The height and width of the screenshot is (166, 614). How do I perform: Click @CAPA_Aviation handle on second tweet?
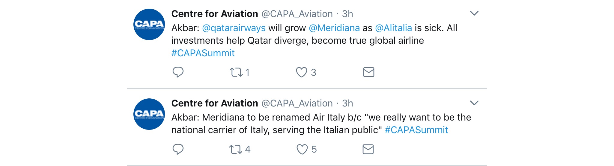(297, 103)
